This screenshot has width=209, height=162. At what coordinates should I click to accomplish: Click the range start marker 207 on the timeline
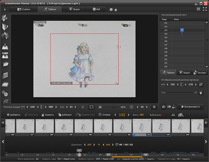click(108, 154)
